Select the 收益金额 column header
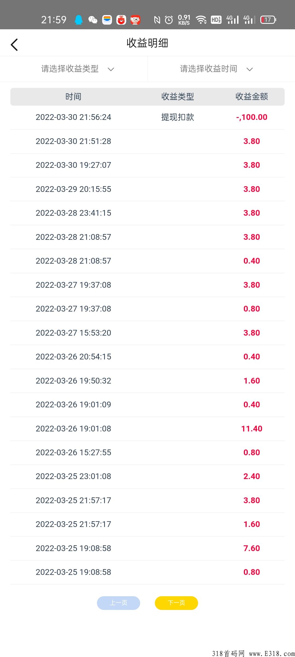Screen dimensions: 295x657 point(252,97)
